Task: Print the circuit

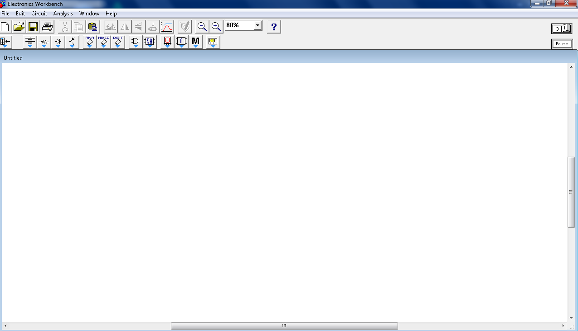Action: (x=47, y=27)
